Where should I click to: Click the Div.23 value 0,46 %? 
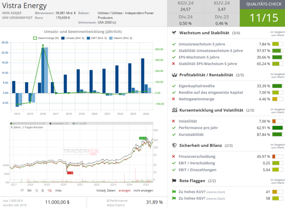click(222, 23)
